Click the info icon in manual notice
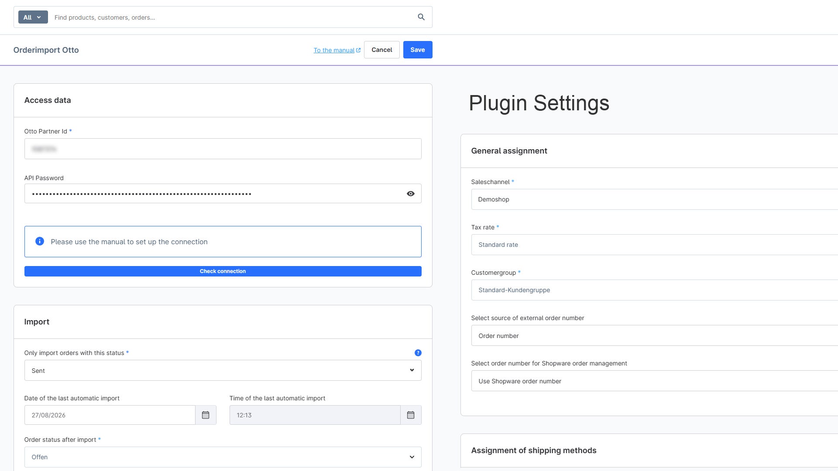Viewport: 838px width, 471px height. [x=40, y=241]
